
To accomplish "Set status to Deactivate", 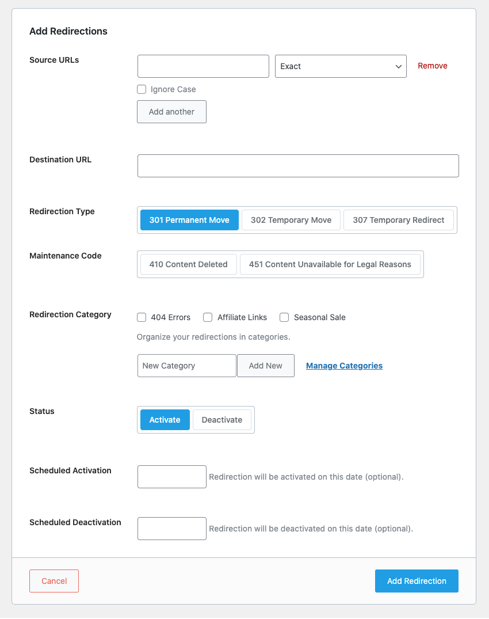I will [221, 420].
